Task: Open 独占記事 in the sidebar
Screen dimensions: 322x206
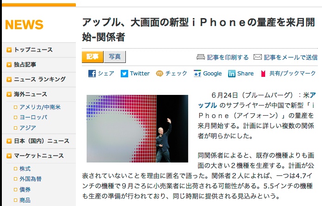Action: click(25, 64)
